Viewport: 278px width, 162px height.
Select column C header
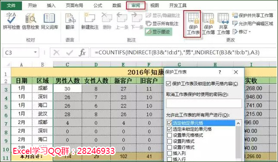pos(67,65)
